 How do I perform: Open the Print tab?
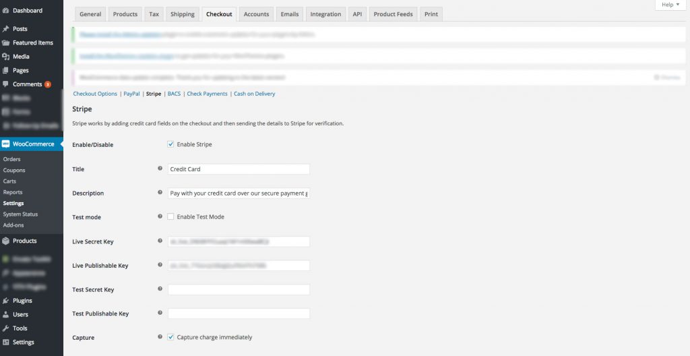click(x=431, y=14)
